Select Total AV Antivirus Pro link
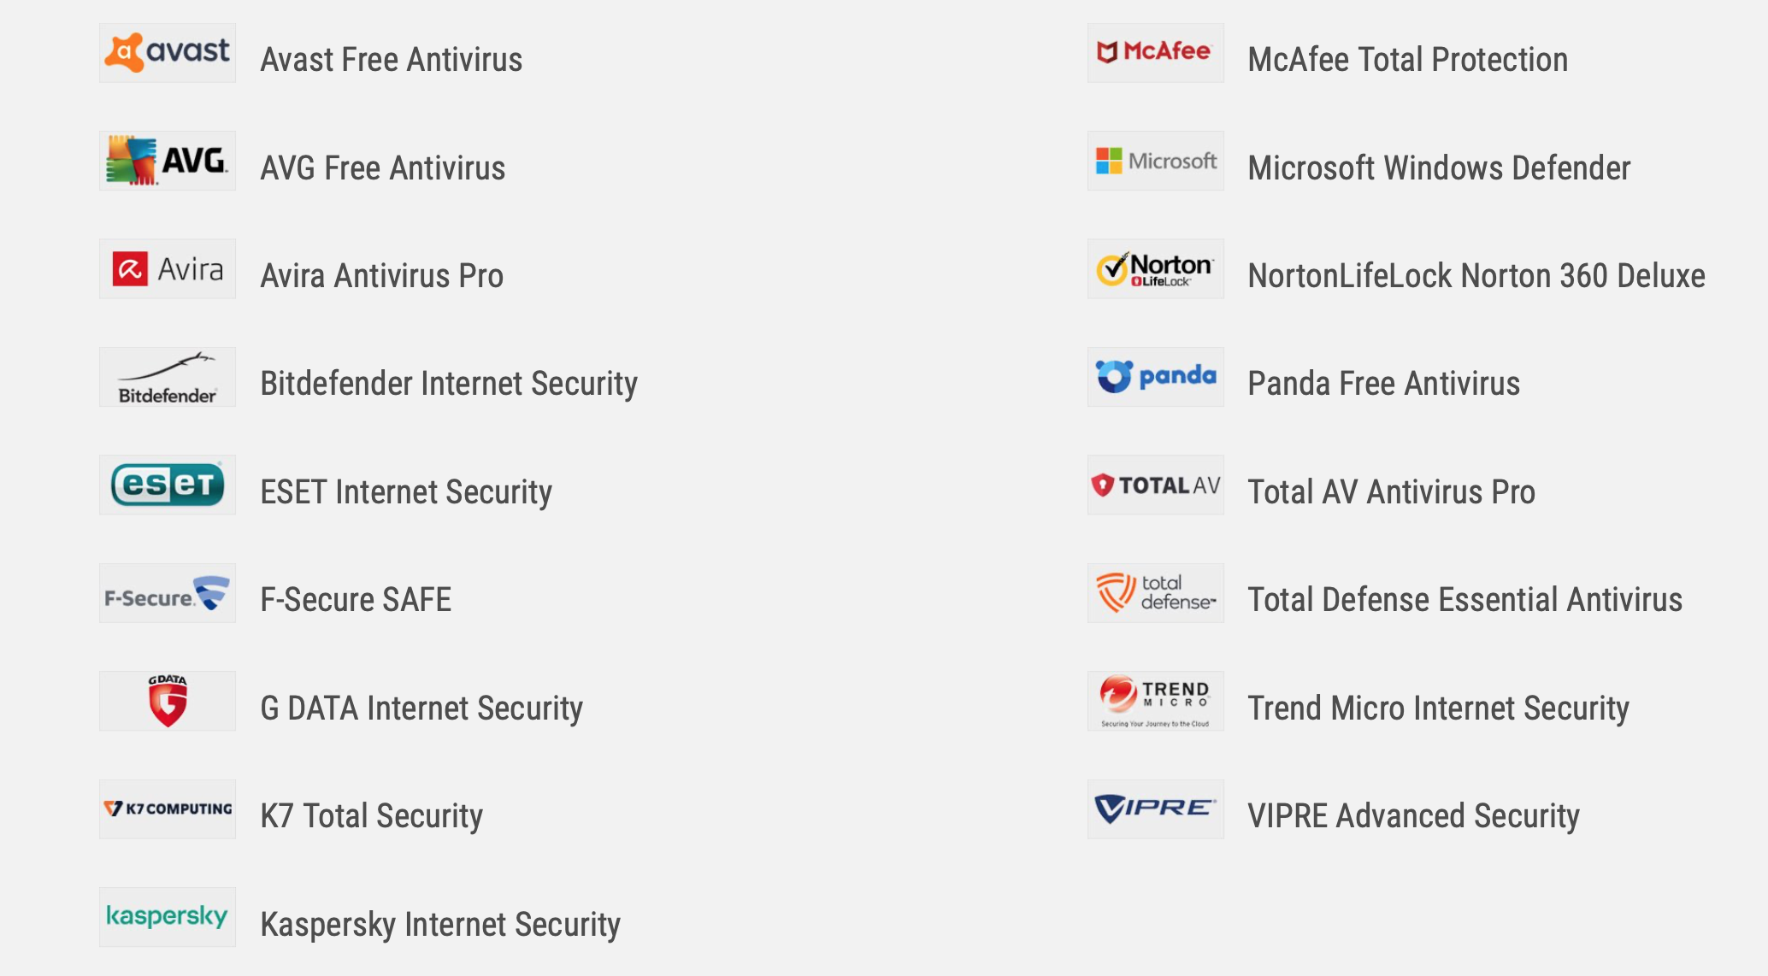Screen dimensions: 1768x976 tap(1391, 492)
